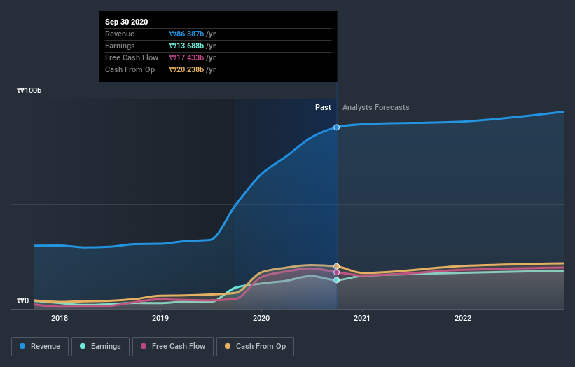
Task: Click the blue Revenue data point marker
Action: click(336, 127)
